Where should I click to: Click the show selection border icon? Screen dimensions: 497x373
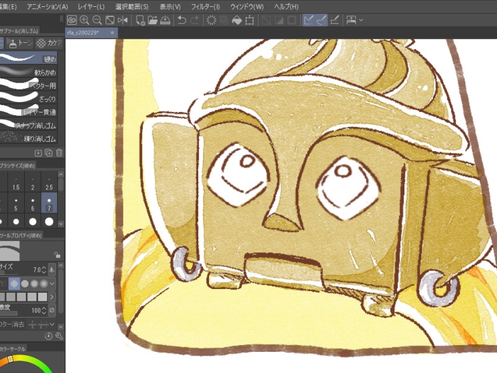(292, 21)
